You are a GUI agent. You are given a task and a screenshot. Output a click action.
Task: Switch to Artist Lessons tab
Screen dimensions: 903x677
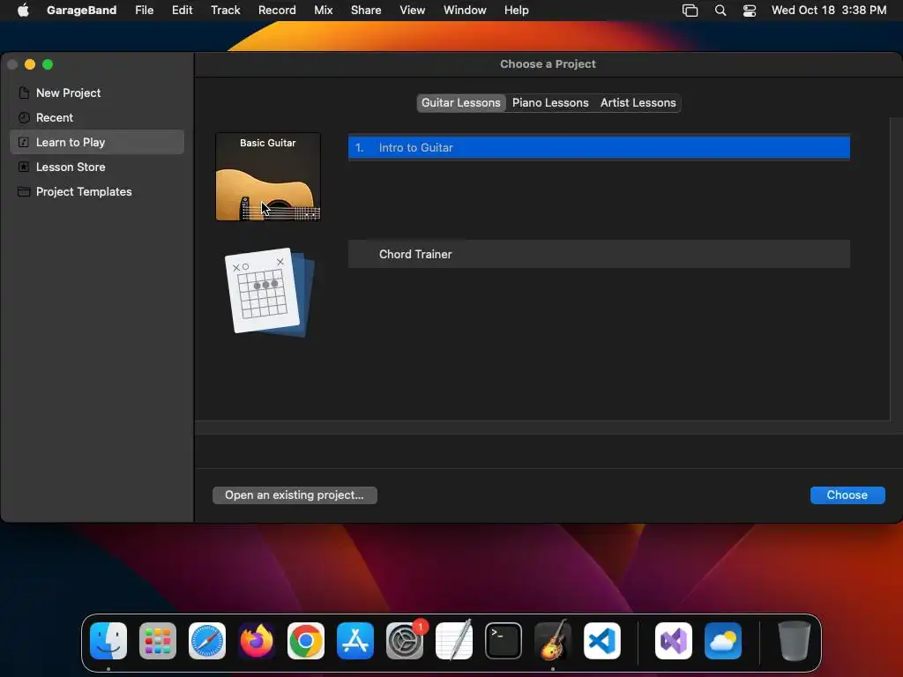pos(638,102)
